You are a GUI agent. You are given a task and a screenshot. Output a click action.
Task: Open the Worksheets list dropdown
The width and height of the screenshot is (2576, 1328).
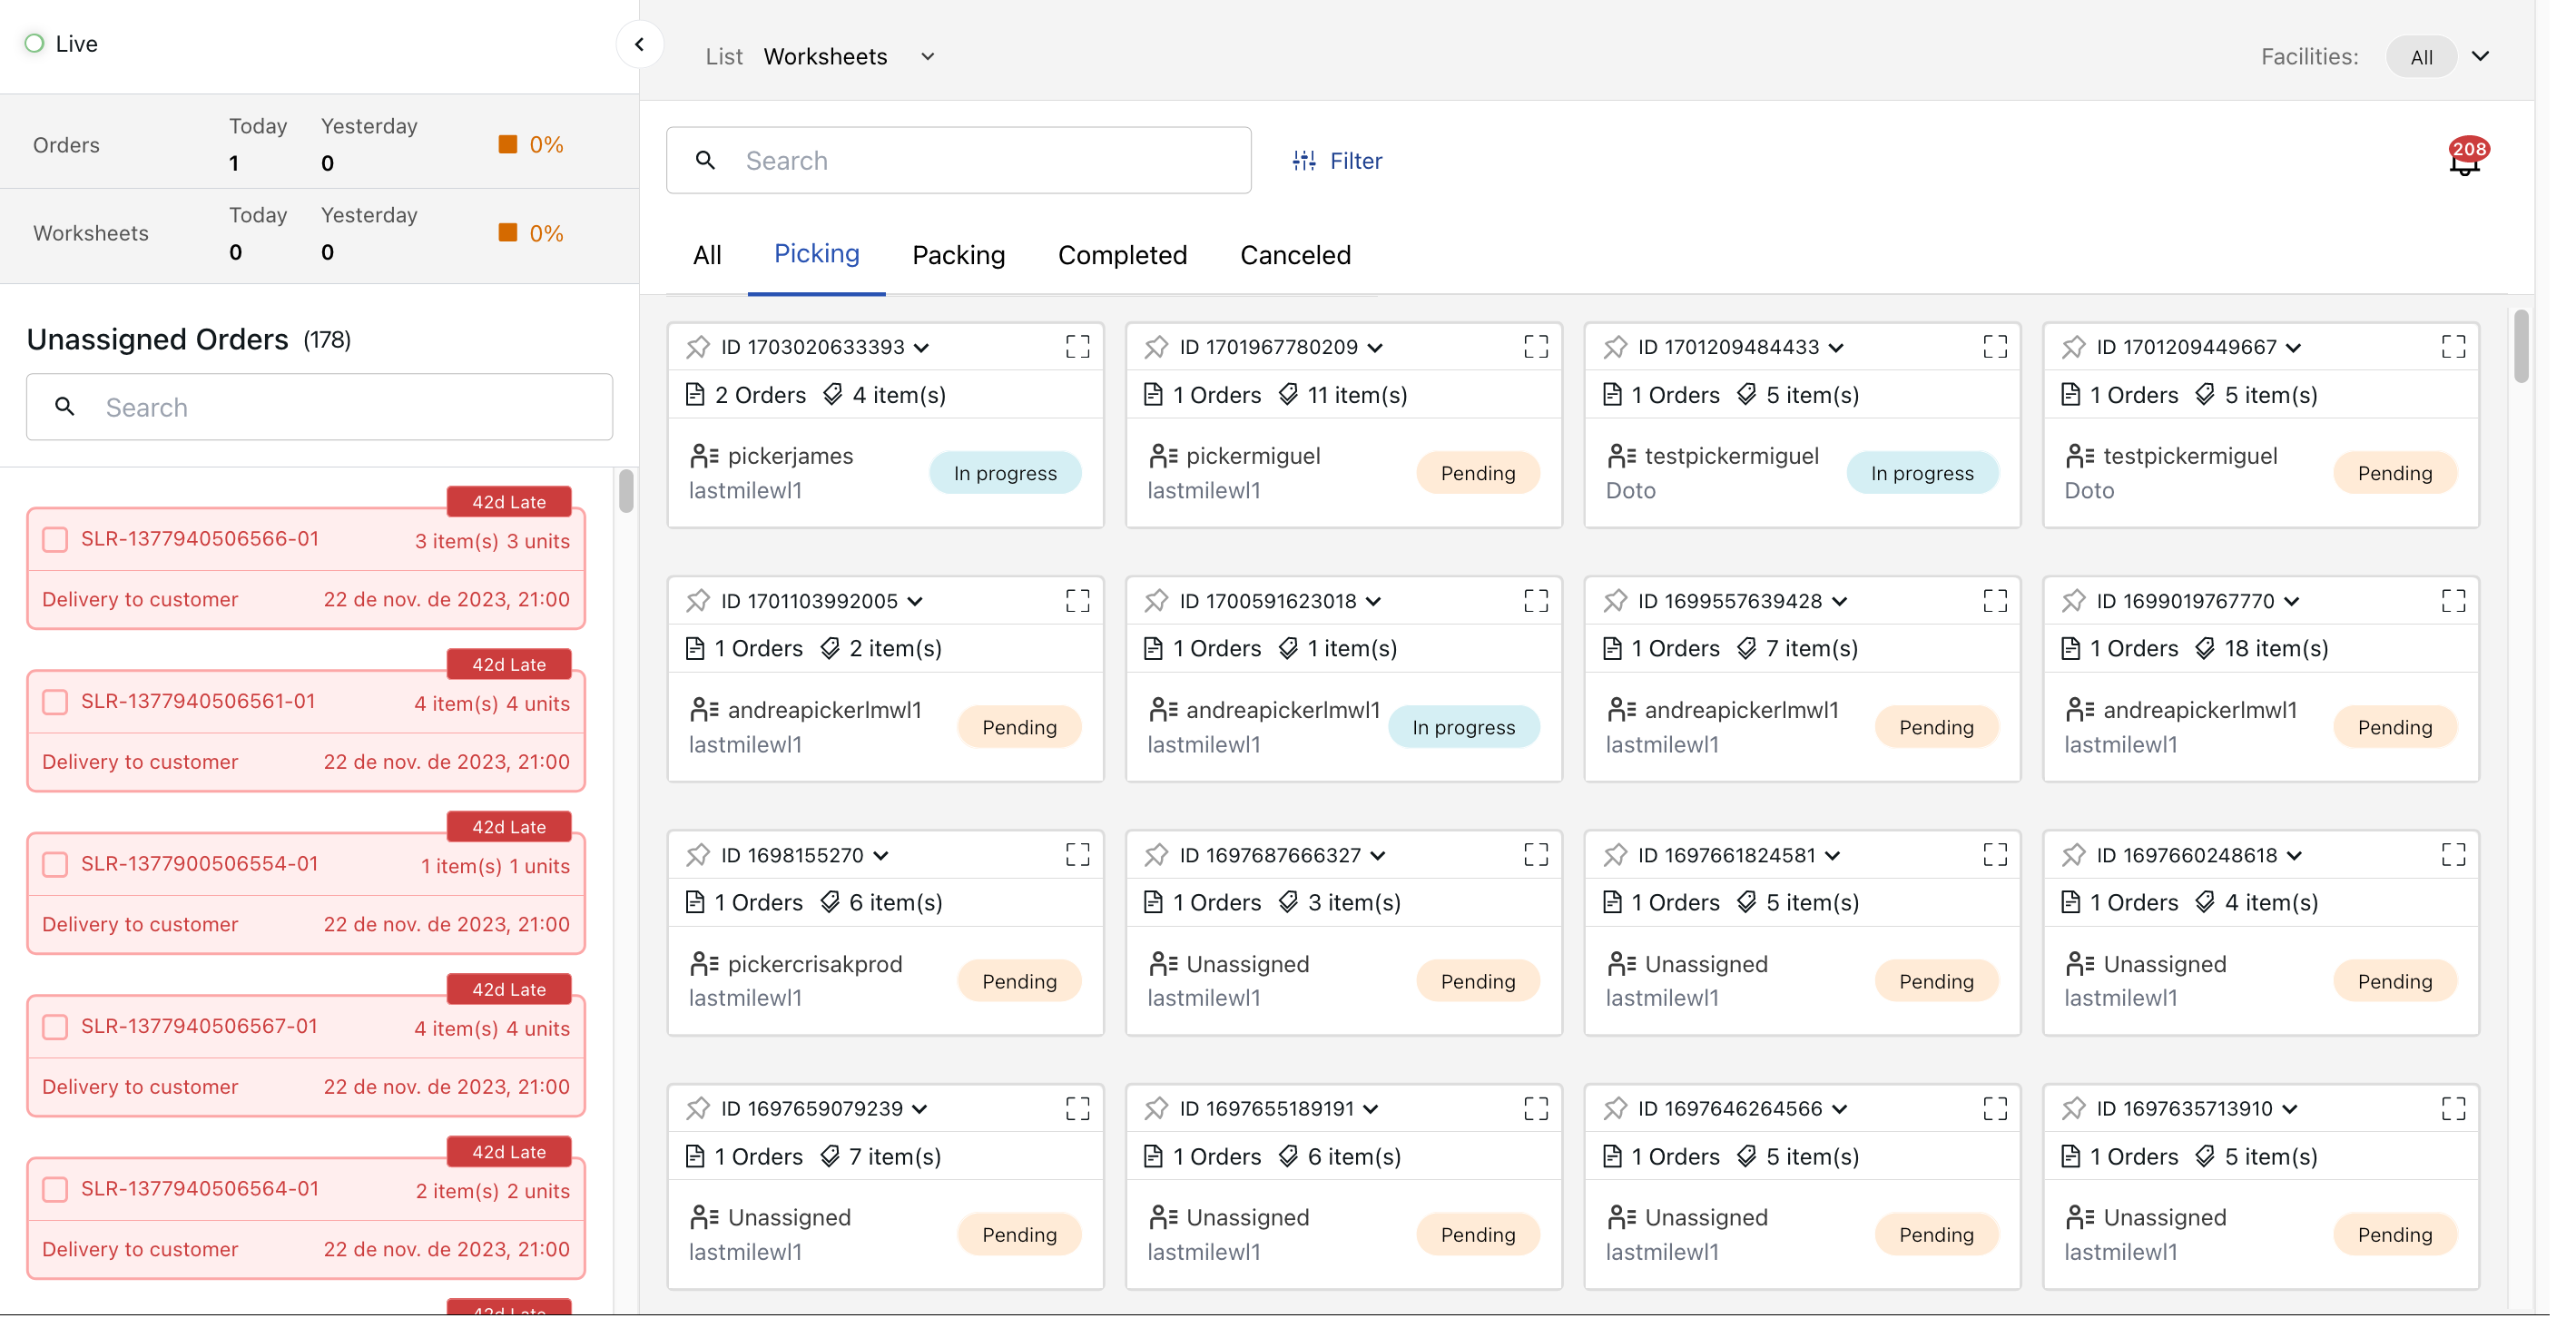pos(927,57)
